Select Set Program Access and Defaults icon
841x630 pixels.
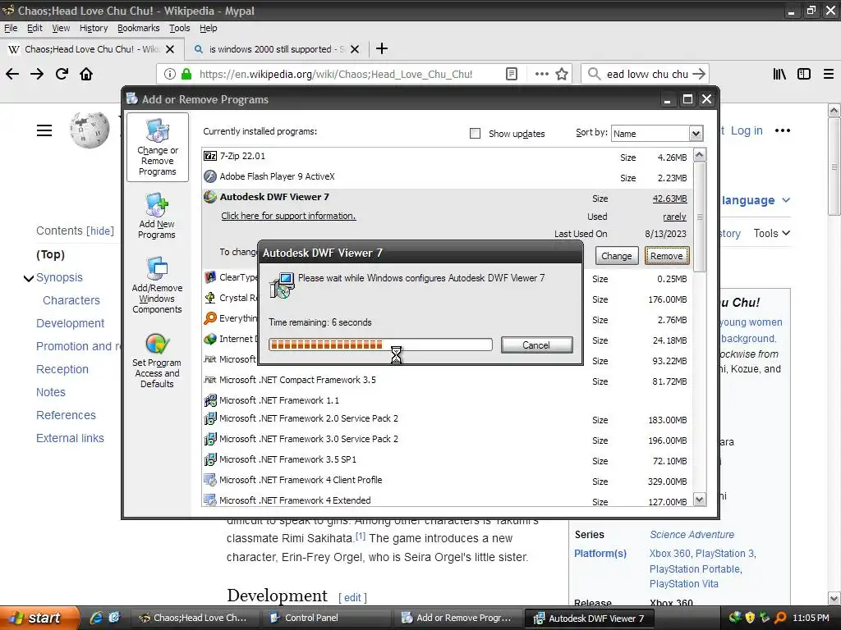[x=157, y=361]
